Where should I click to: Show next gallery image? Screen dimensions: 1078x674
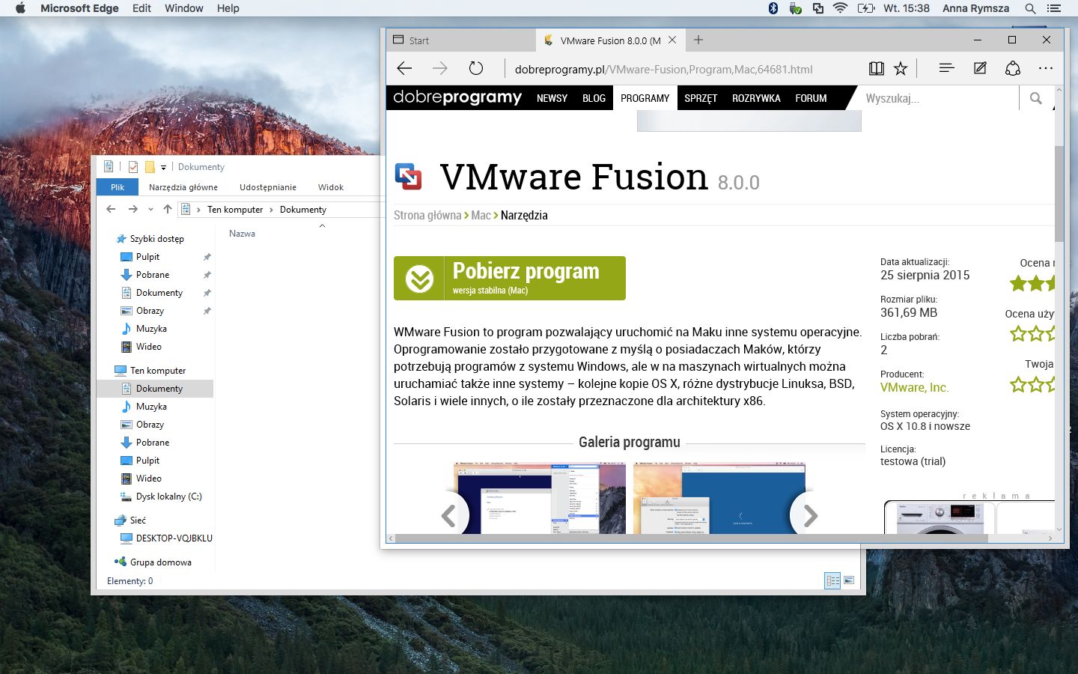(810, 515)
